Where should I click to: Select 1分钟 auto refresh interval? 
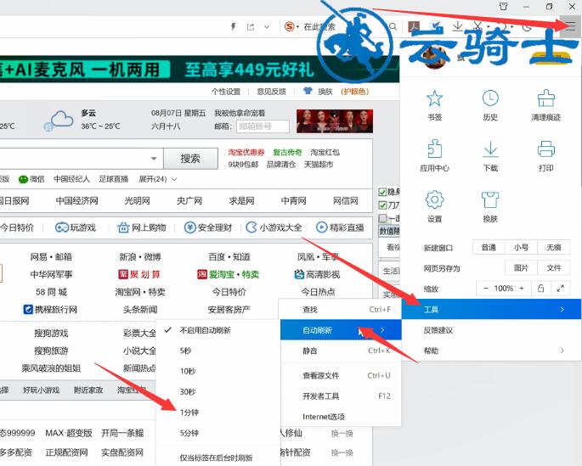218,413
